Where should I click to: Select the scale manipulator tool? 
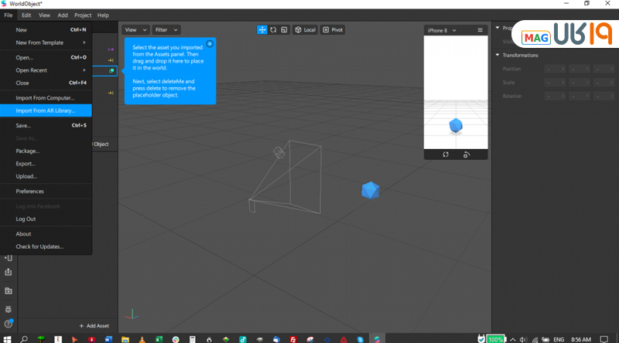coord(284,29)
